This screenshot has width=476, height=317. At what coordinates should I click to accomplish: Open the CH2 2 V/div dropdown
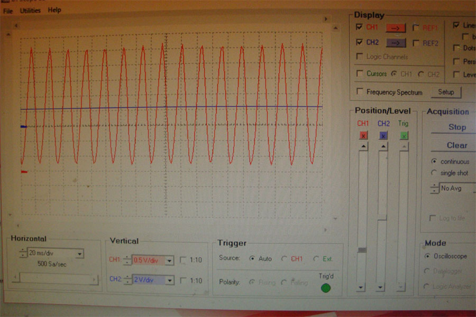point(169,280)
